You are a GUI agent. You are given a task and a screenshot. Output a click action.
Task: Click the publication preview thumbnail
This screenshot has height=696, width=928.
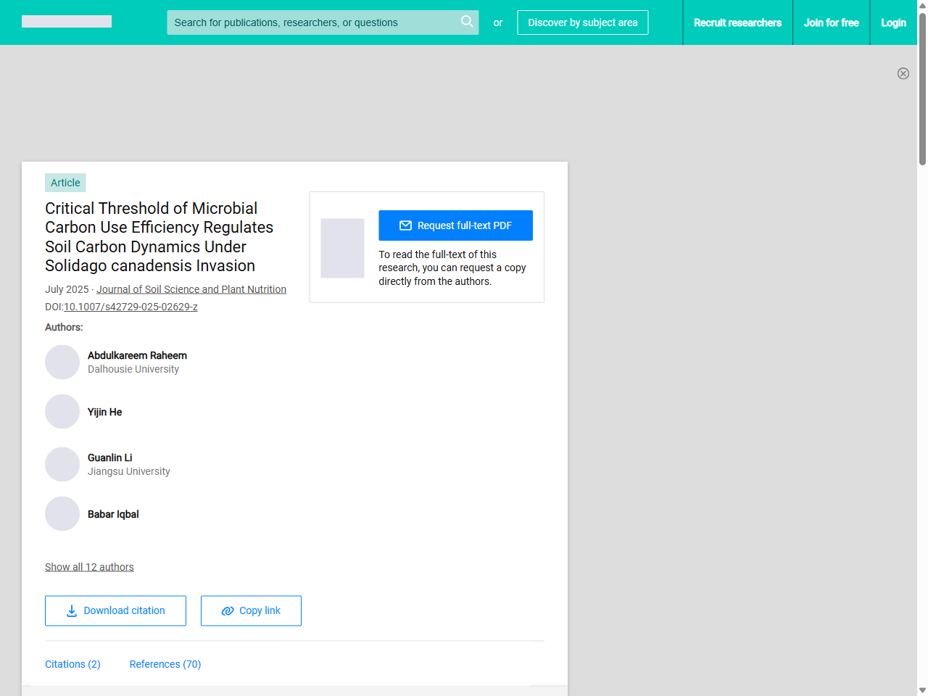[x=342, y=248]
